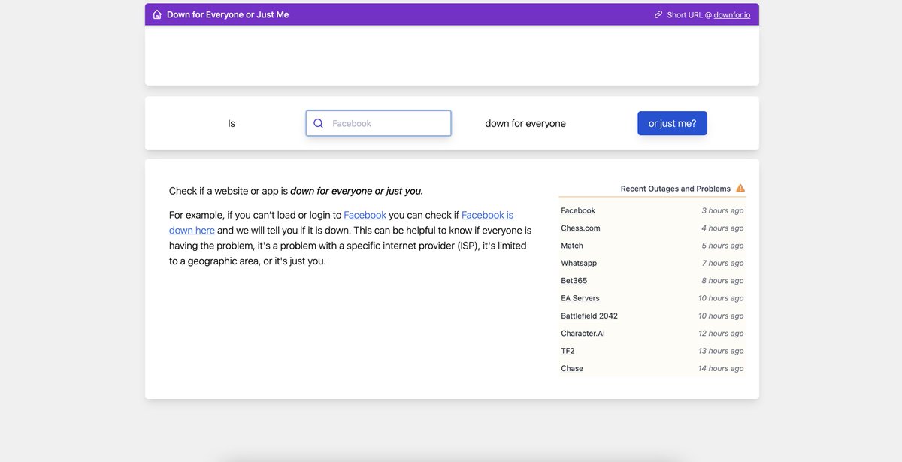Screen dimensions: 902x462
Task: Click the orange warning triangle icon
Action: click(x=740, y=189)
